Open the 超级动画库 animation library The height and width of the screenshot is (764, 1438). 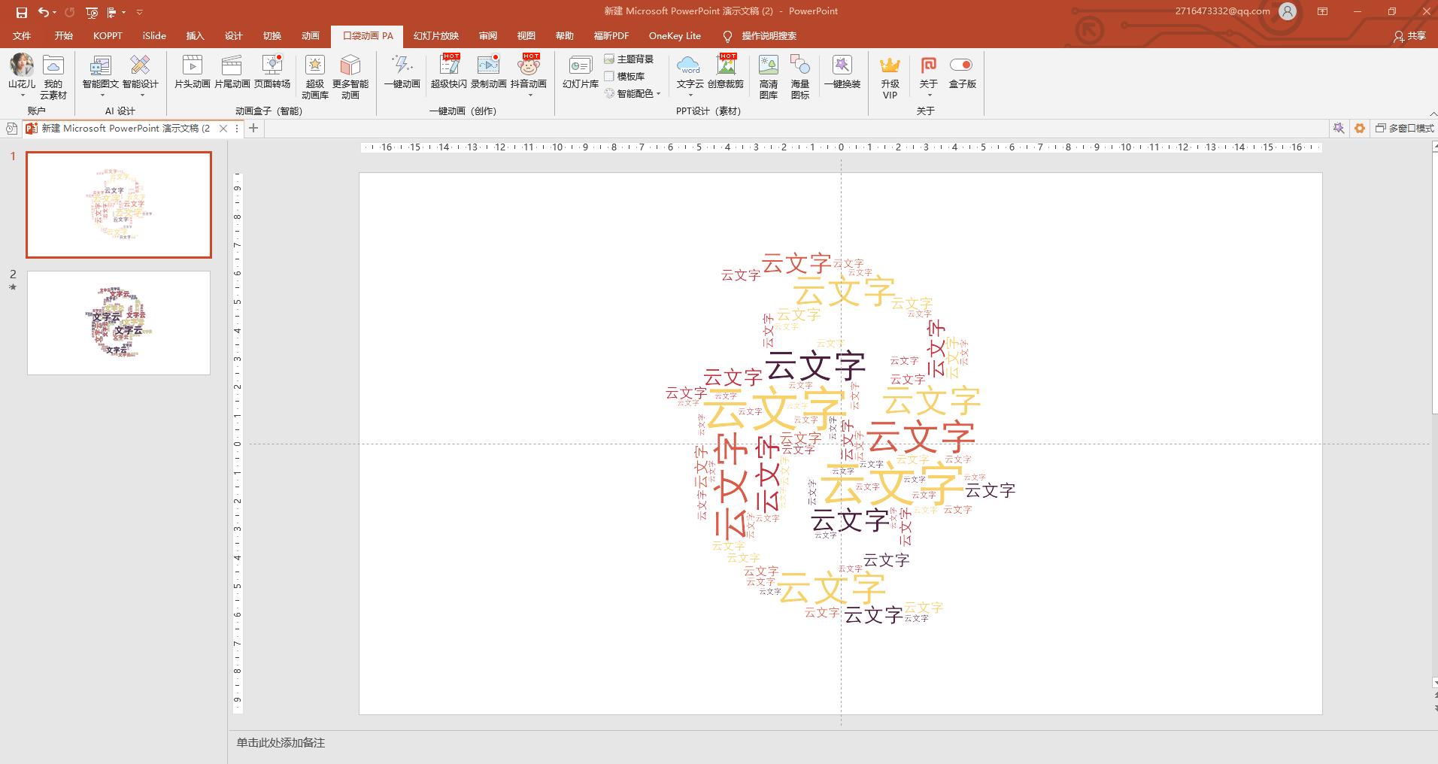pos(314,76)
